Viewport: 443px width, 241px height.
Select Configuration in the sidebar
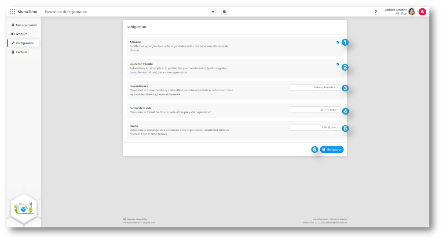coord(23,43)
